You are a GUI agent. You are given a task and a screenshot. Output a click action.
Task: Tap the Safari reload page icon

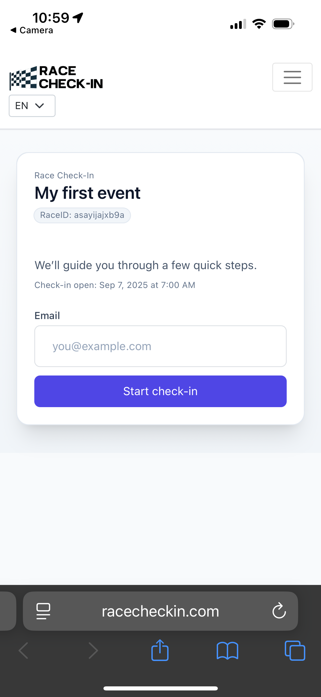279,611
